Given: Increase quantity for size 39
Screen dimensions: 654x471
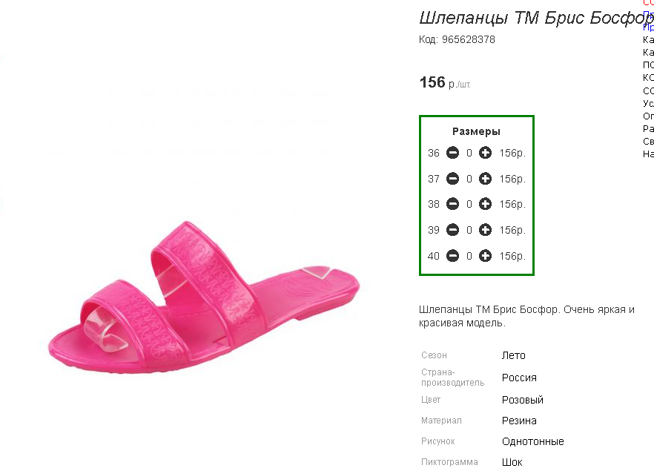Looking at the screenshot, I should [x=485, y=230].
